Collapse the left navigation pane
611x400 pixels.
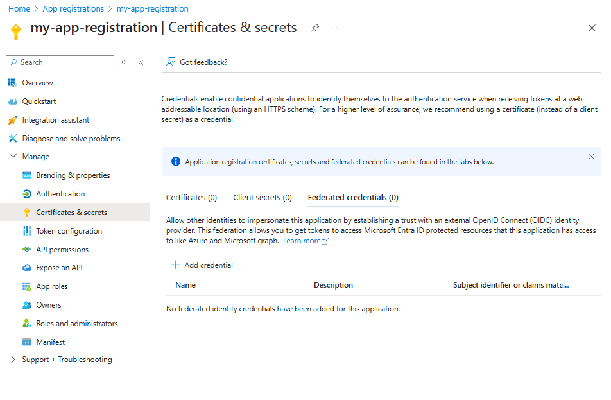[141, 62]
